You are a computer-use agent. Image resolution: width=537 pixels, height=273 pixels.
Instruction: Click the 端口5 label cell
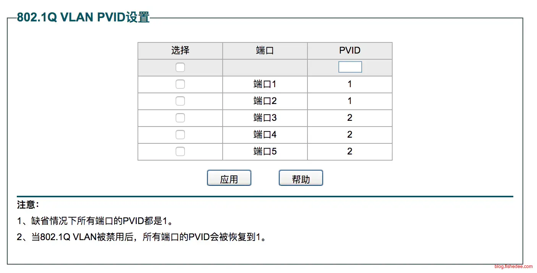click(x=265, y=151)
